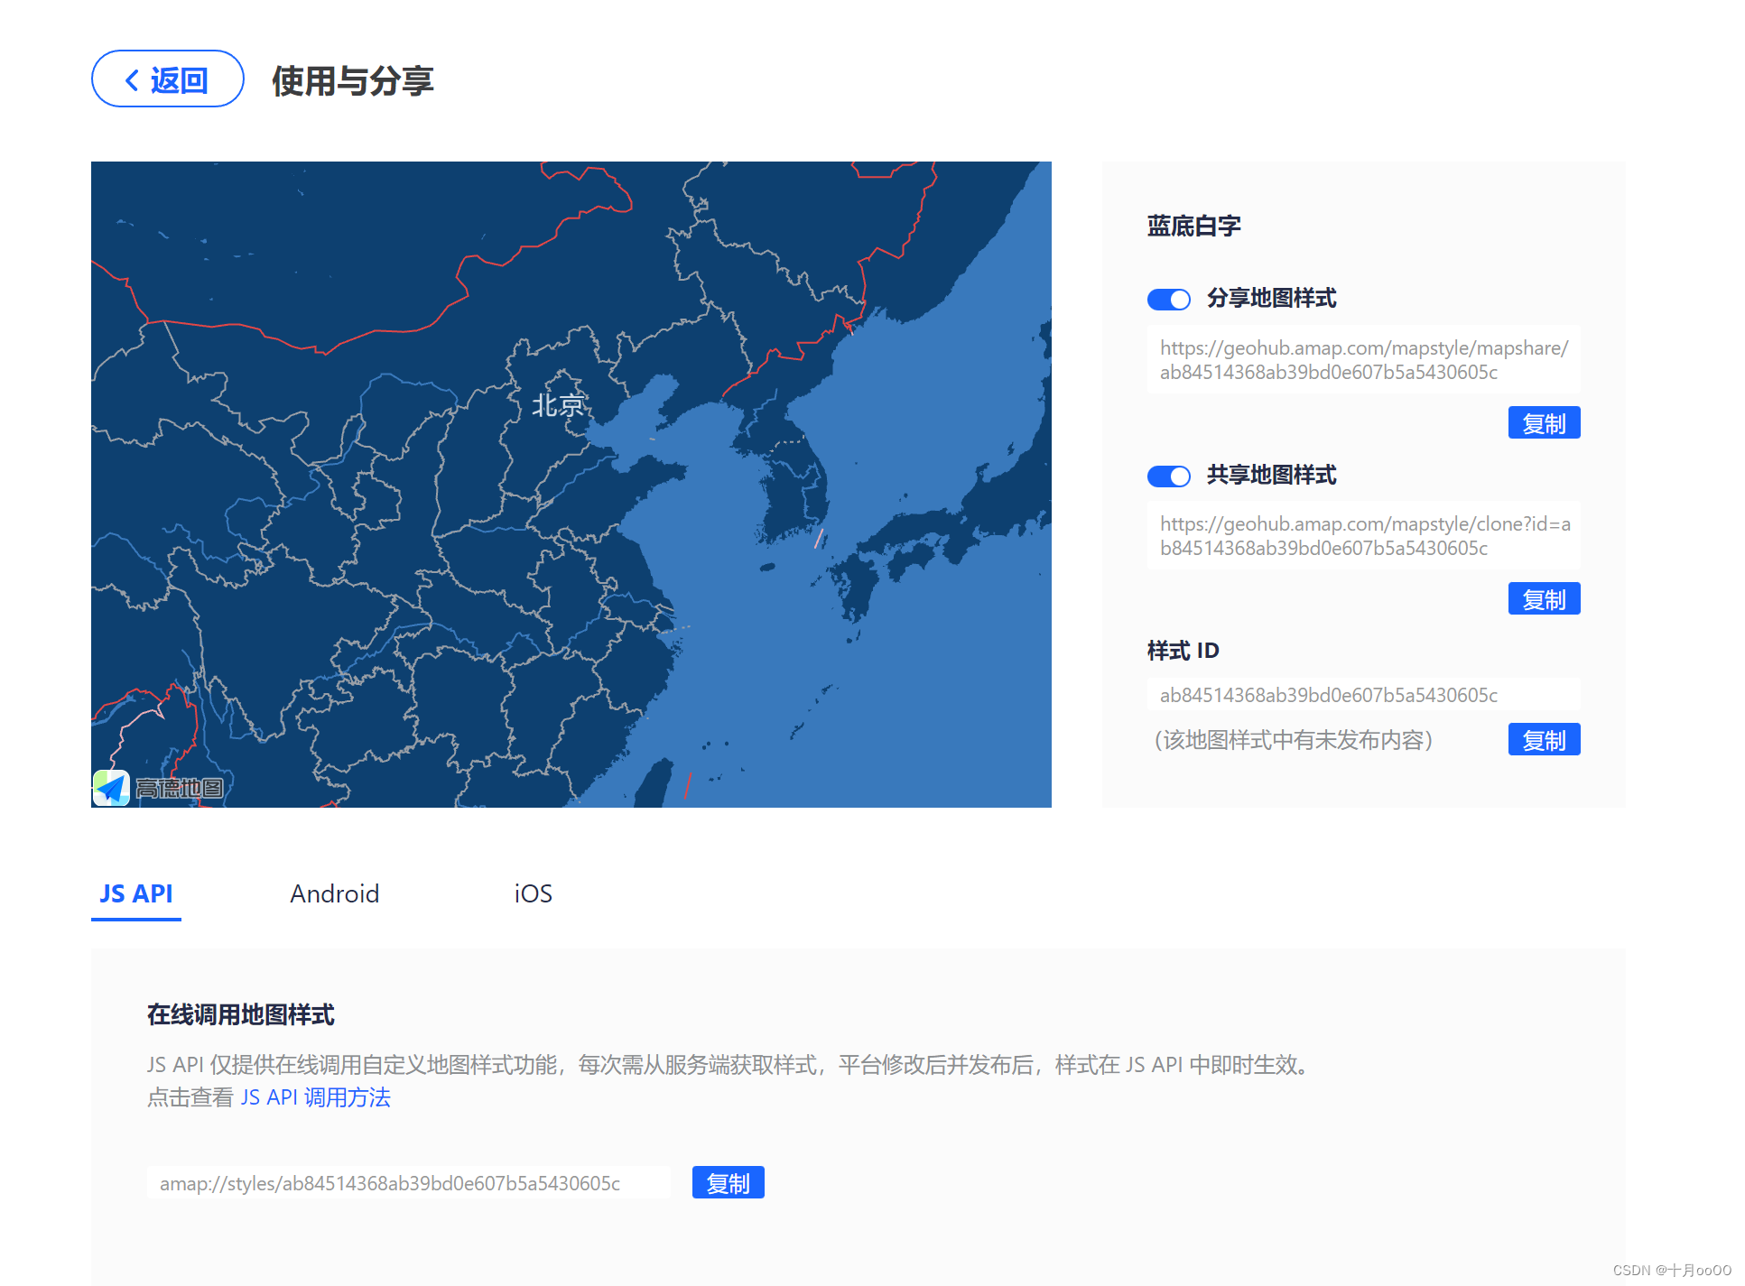The width and height of the screenshot is (1745, 1286).
Task: Disable the 共享地图样式 toggle
Action: click(x=1168, y=476)
